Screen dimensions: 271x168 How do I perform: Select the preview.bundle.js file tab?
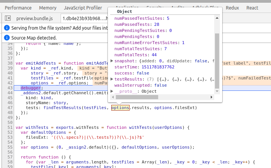pos(35,19)
